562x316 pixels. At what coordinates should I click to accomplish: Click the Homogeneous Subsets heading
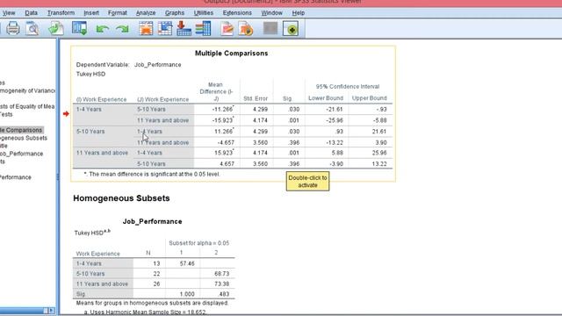pyautogui.click(x=121, y=198)
